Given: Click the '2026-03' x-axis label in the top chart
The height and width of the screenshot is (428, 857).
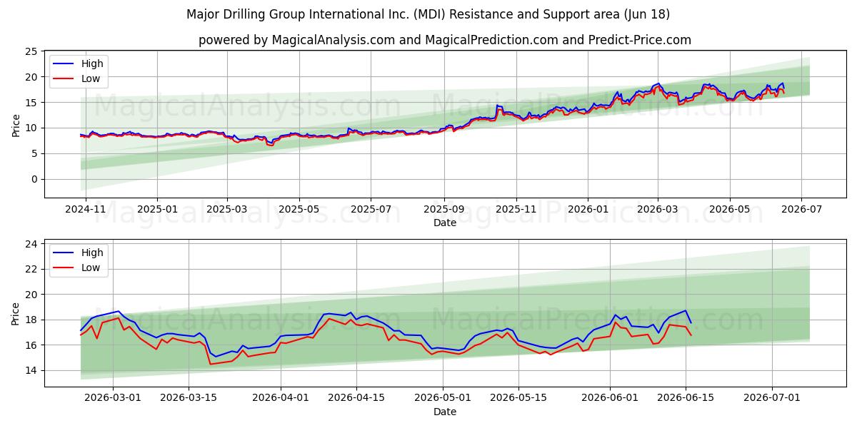Looking at the screenshot, I should point(657,210).
